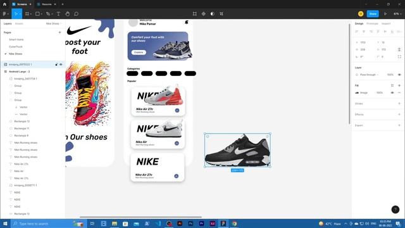Click the align left icon
The width and height of the screenshot is (405, 228).
[x=356, y=32]
